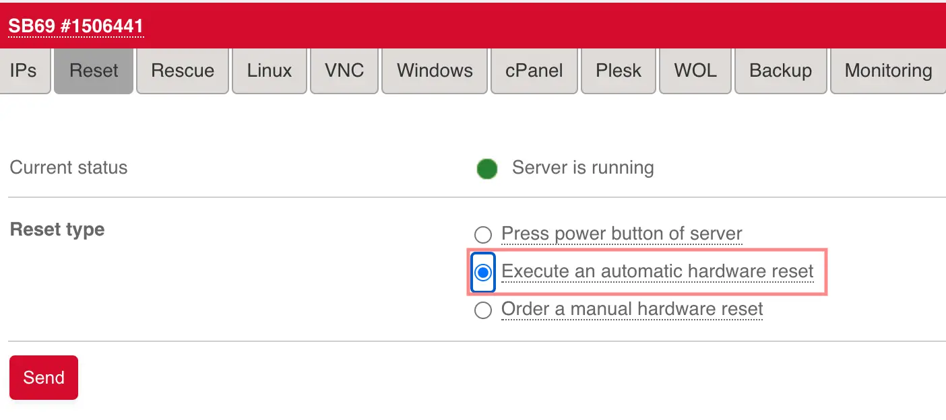Image resolution: width=946 pixels, height=420 pixels.
Task: Open the SB69 #1506441 server link
Action: click(74, 26)
